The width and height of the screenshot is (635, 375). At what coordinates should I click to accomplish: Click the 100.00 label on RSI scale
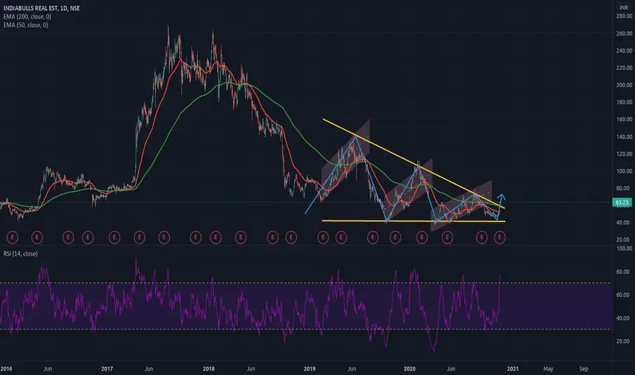[x=624, y=248]
